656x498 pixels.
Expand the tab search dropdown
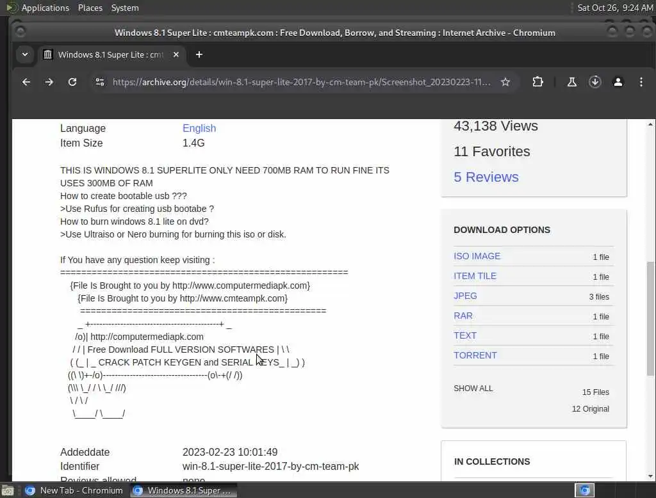[25, 55]
